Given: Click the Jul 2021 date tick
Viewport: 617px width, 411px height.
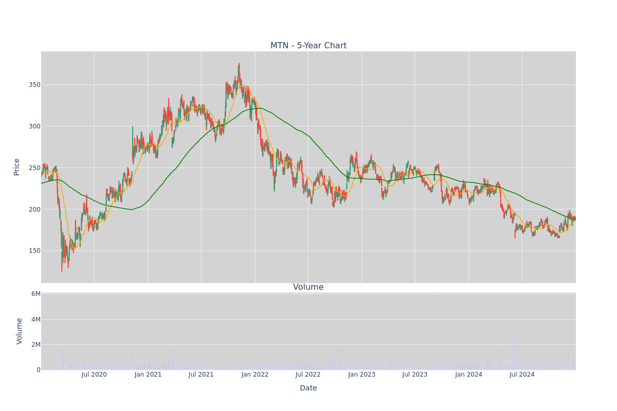Looking at the screenshot, I should coord(201,375).
